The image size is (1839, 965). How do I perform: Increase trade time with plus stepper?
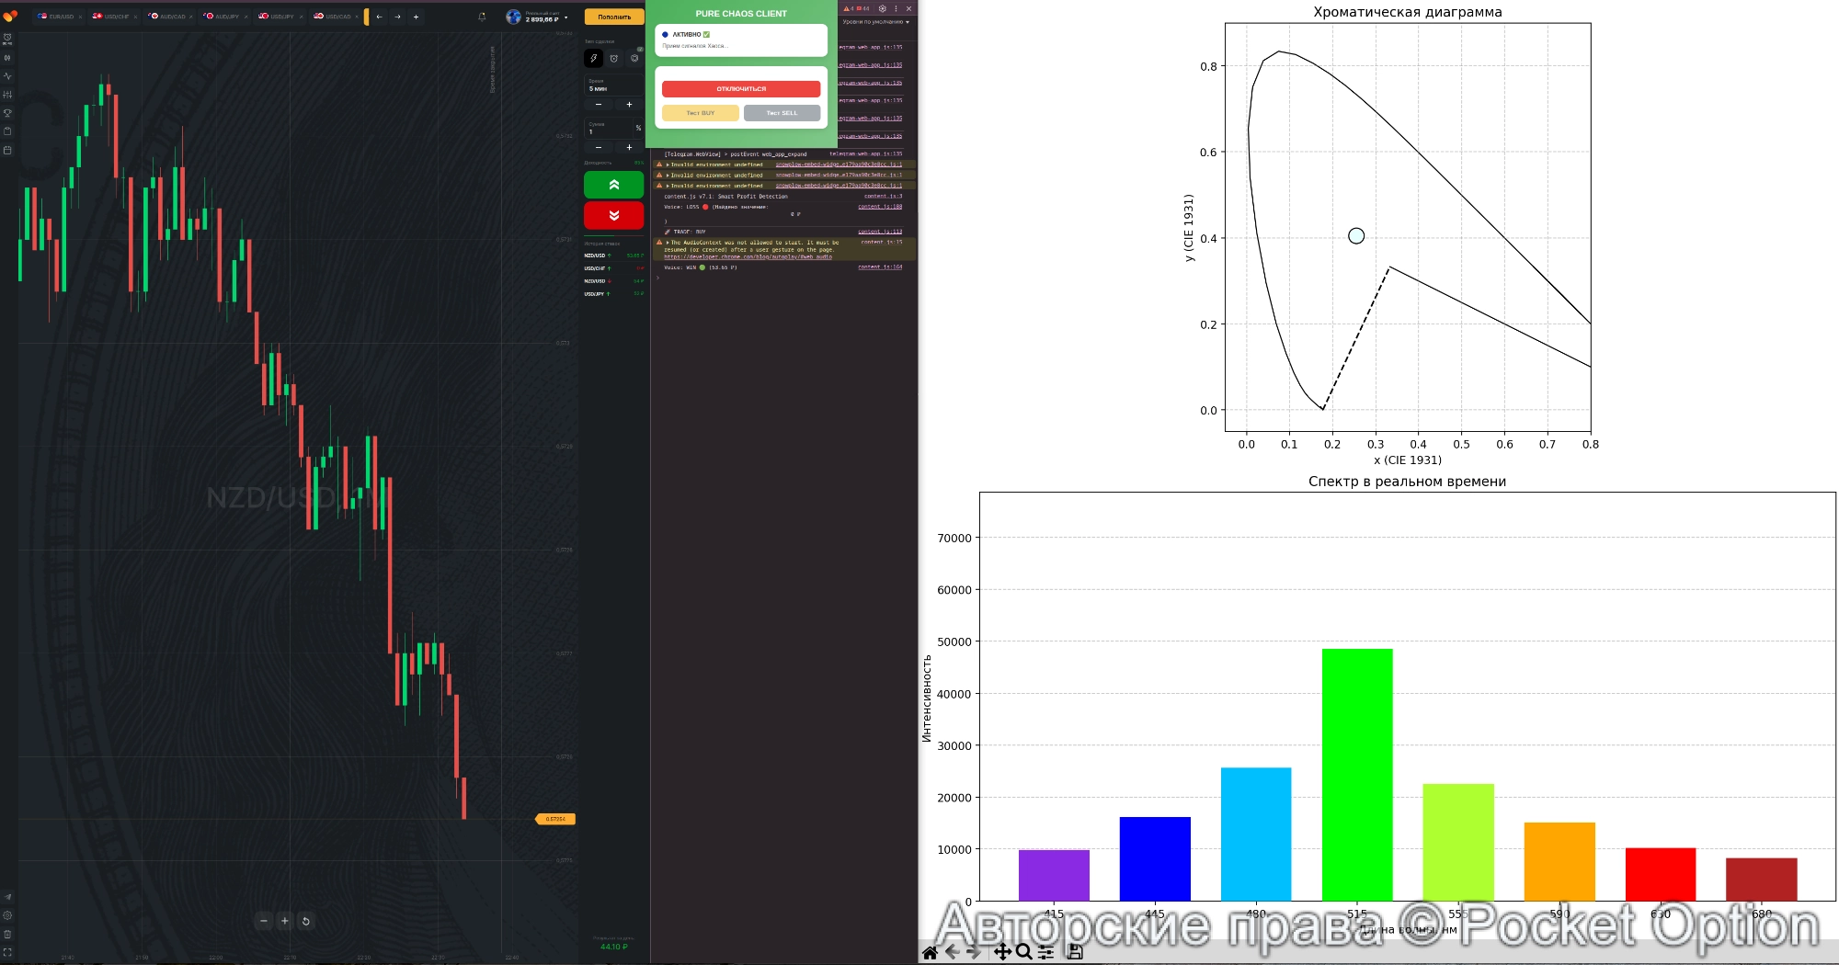tap(629, 105)
